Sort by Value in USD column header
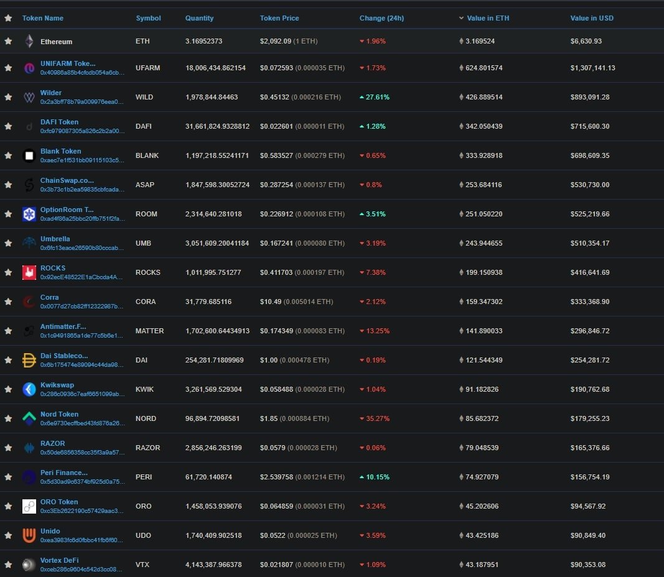This screenshot has height=577, width=664. 592,18
